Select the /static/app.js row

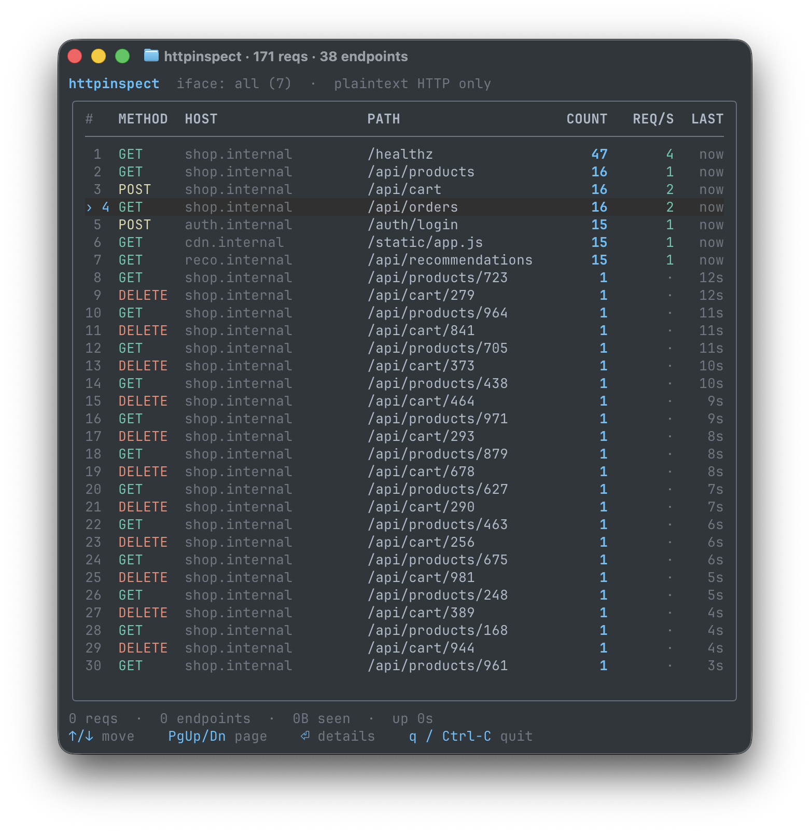404,242
